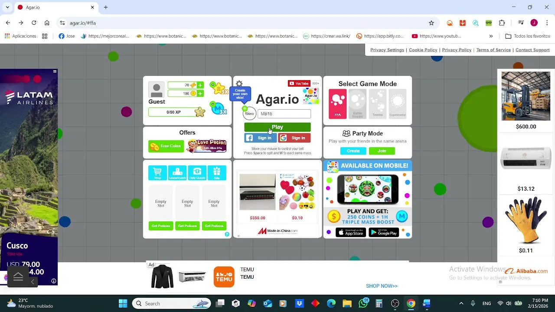Click the Free Coins offer button
The image size is (555, 312).
166,146
